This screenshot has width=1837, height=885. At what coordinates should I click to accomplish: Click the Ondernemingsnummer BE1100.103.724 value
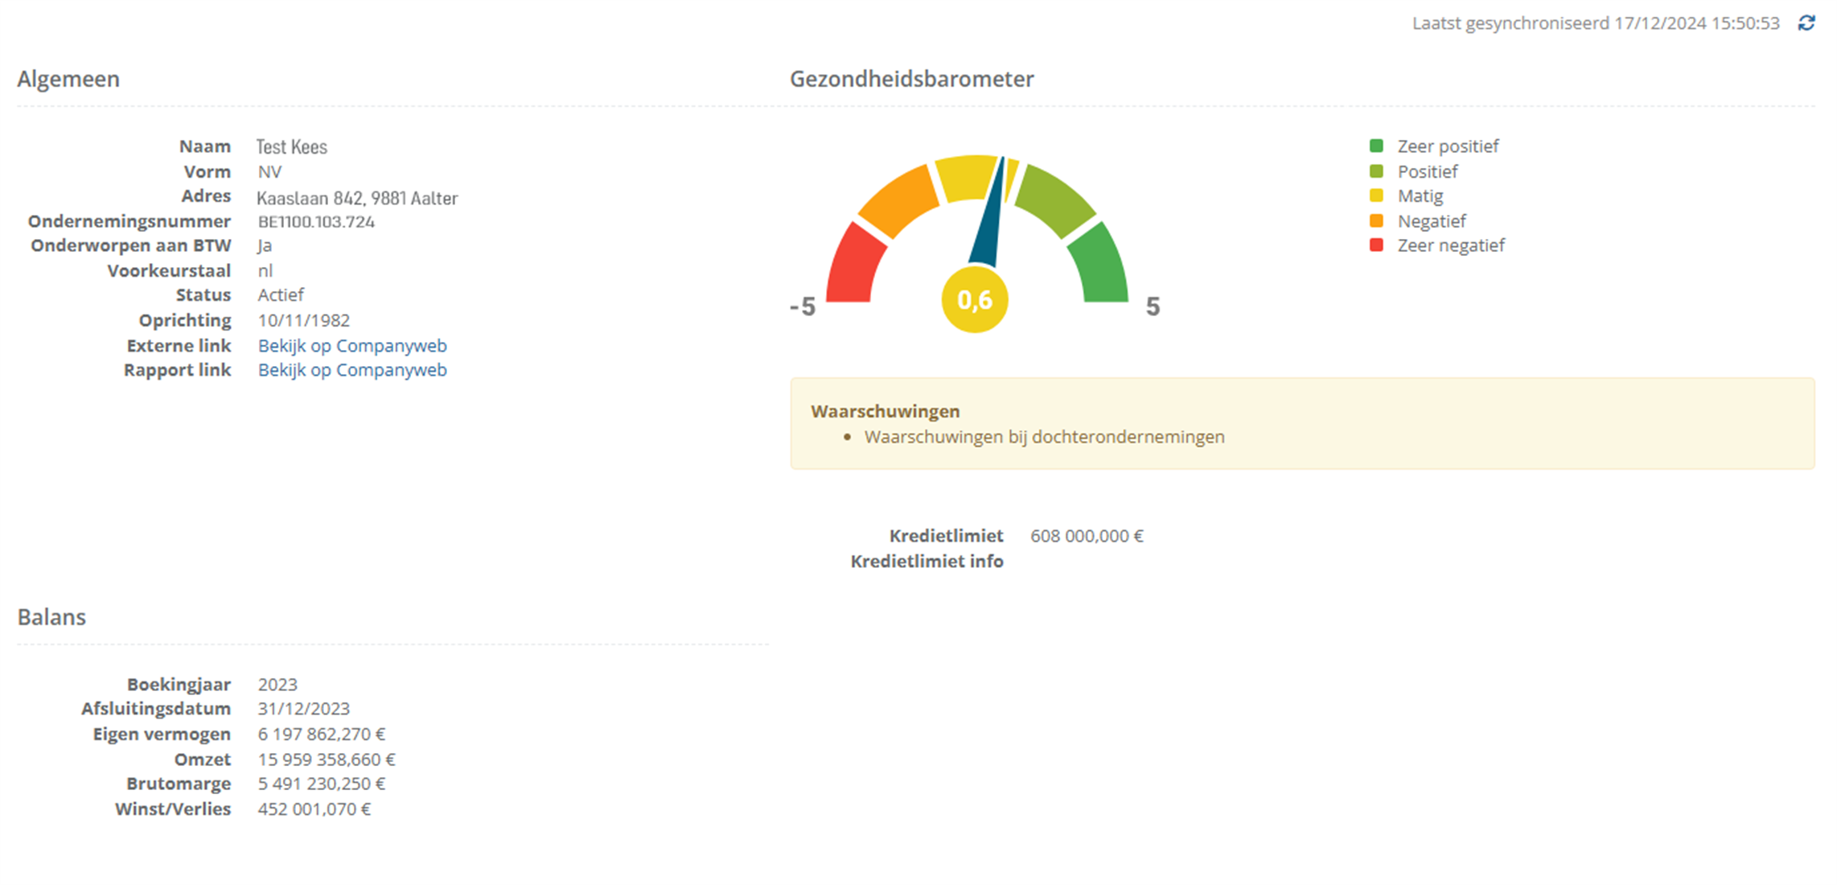[x=316, y=221]
